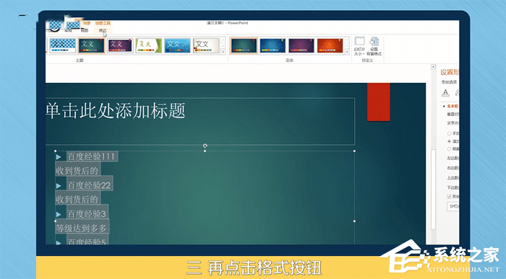Click the 分栏 columns button

click(x=453, y=206)
